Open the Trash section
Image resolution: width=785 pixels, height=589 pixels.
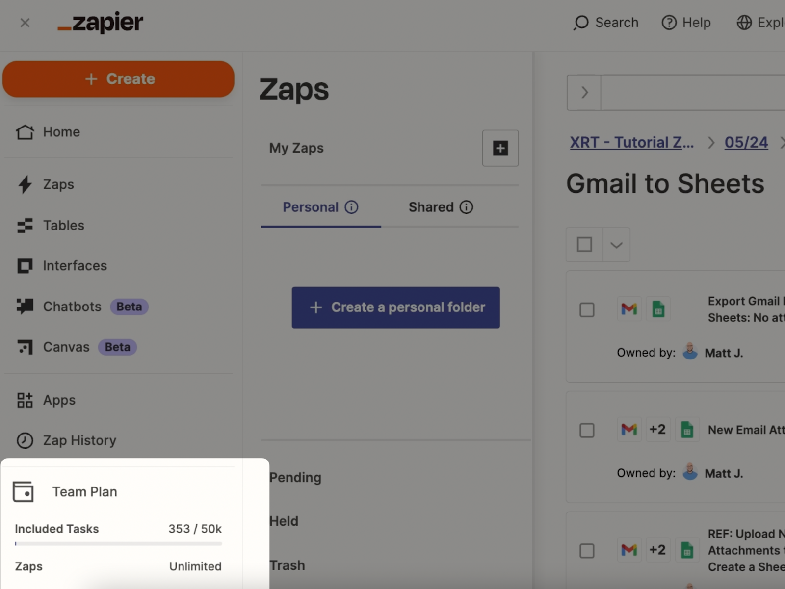[287, 565]
